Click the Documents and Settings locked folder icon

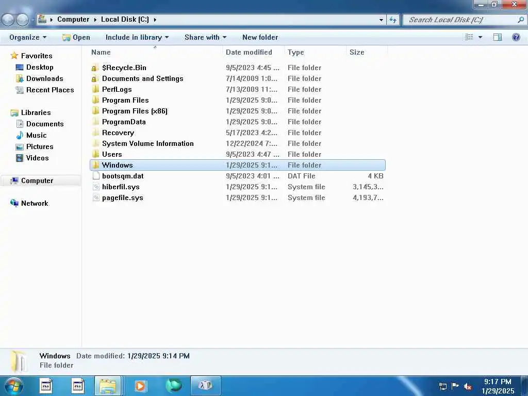95,78
